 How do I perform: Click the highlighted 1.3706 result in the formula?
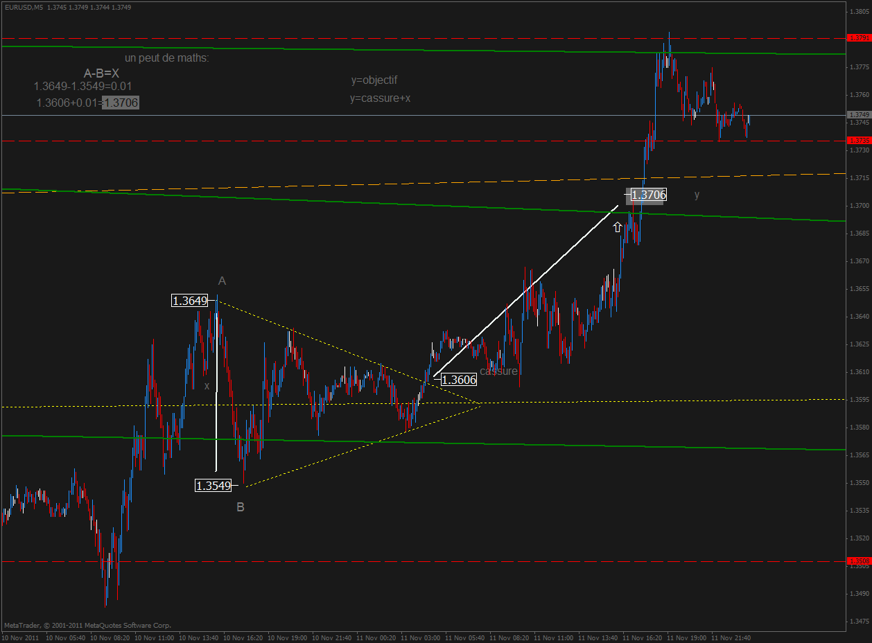[121, 103]
